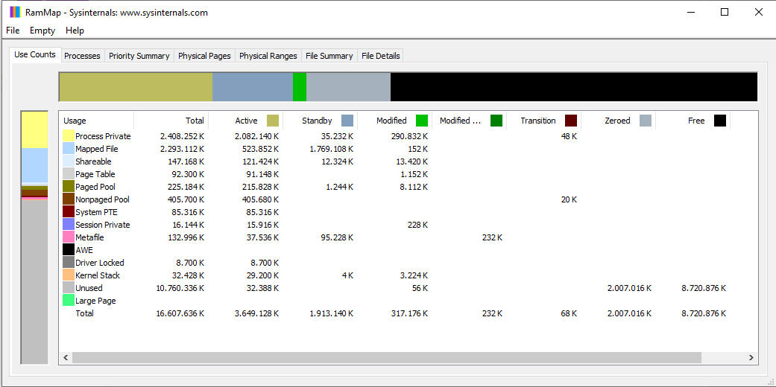This screenshot has width=776, height=387.
Task: Click the right arrow of horizontal scrollbar
Action: tap(751, 357)
